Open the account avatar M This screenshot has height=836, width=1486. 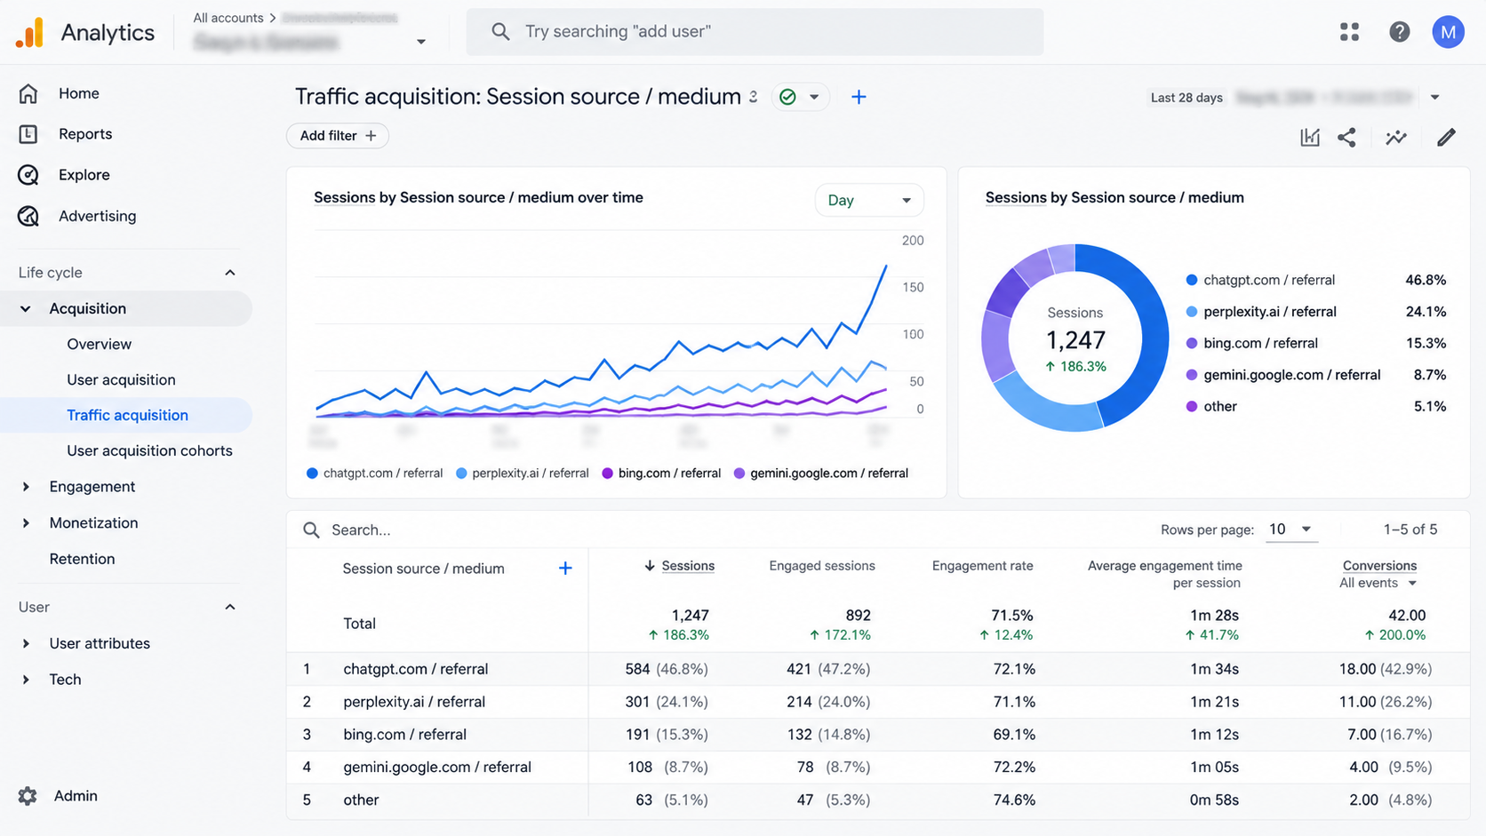click(1448, 32)
